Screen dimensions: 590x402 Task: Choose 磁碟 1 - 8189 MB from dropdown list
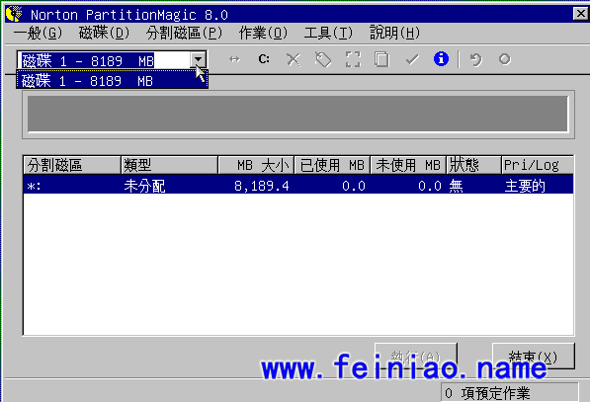click(112, 80)
